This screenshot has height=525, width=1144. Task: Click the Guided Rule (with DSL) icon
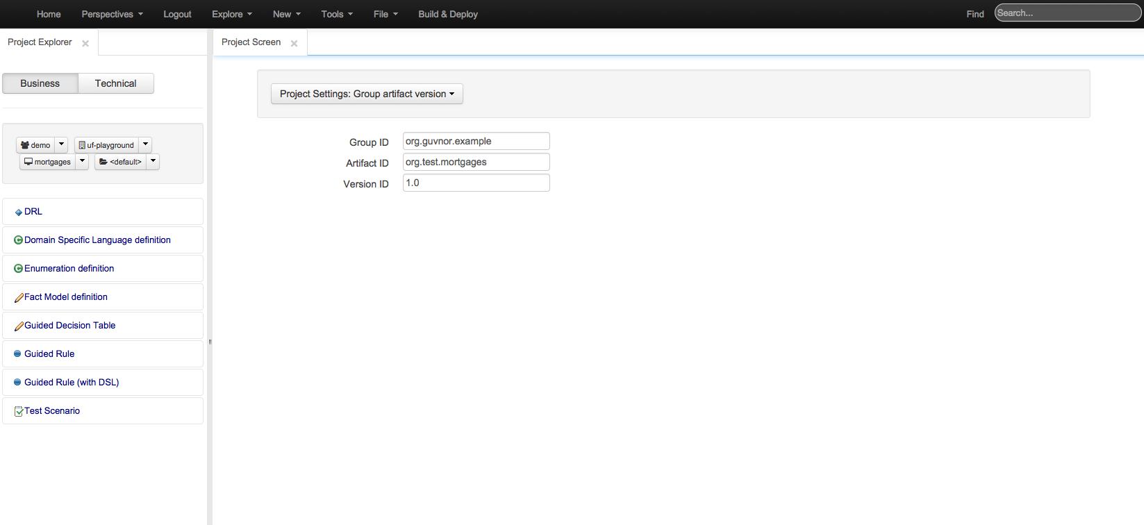[x=18, y=383]
